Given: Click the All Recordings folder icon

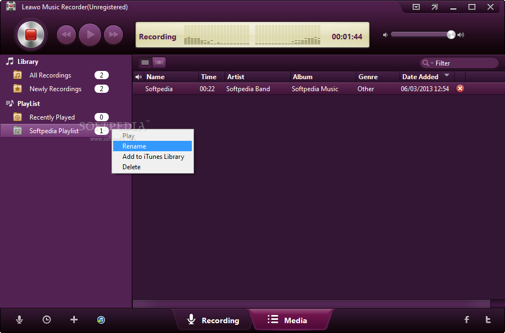Looking at the screenshot, I should coord(17,75).
